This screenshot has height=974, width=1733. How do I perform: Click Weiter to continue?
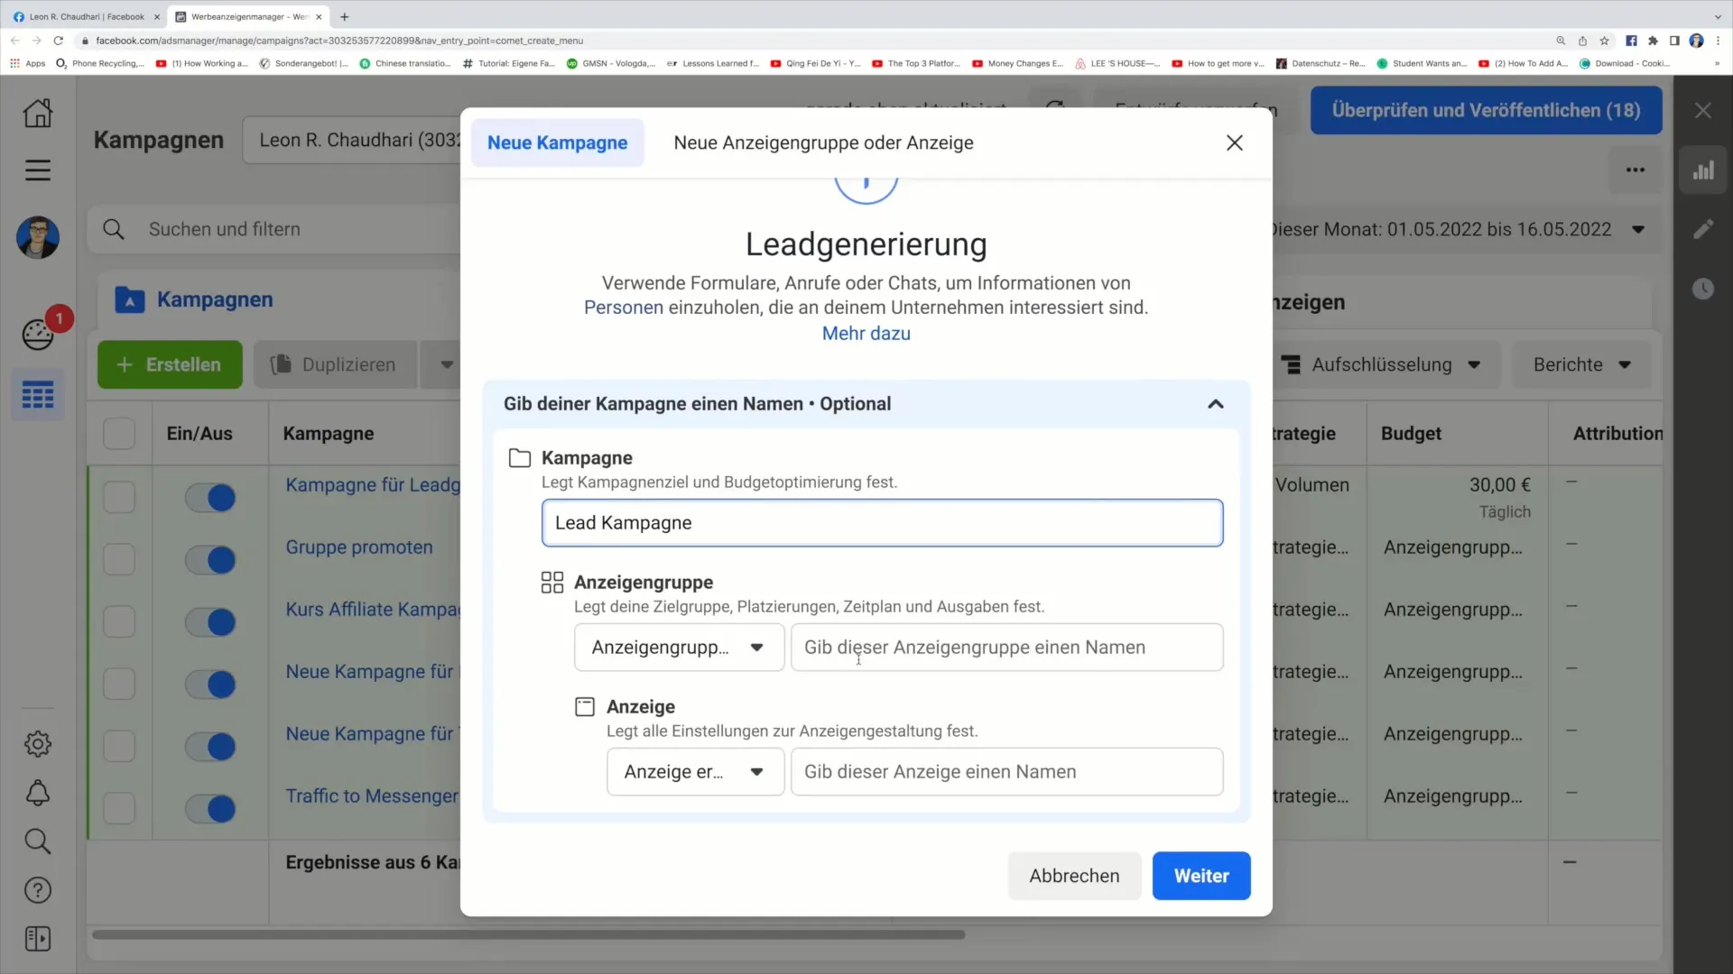(x=1201, y=876)
